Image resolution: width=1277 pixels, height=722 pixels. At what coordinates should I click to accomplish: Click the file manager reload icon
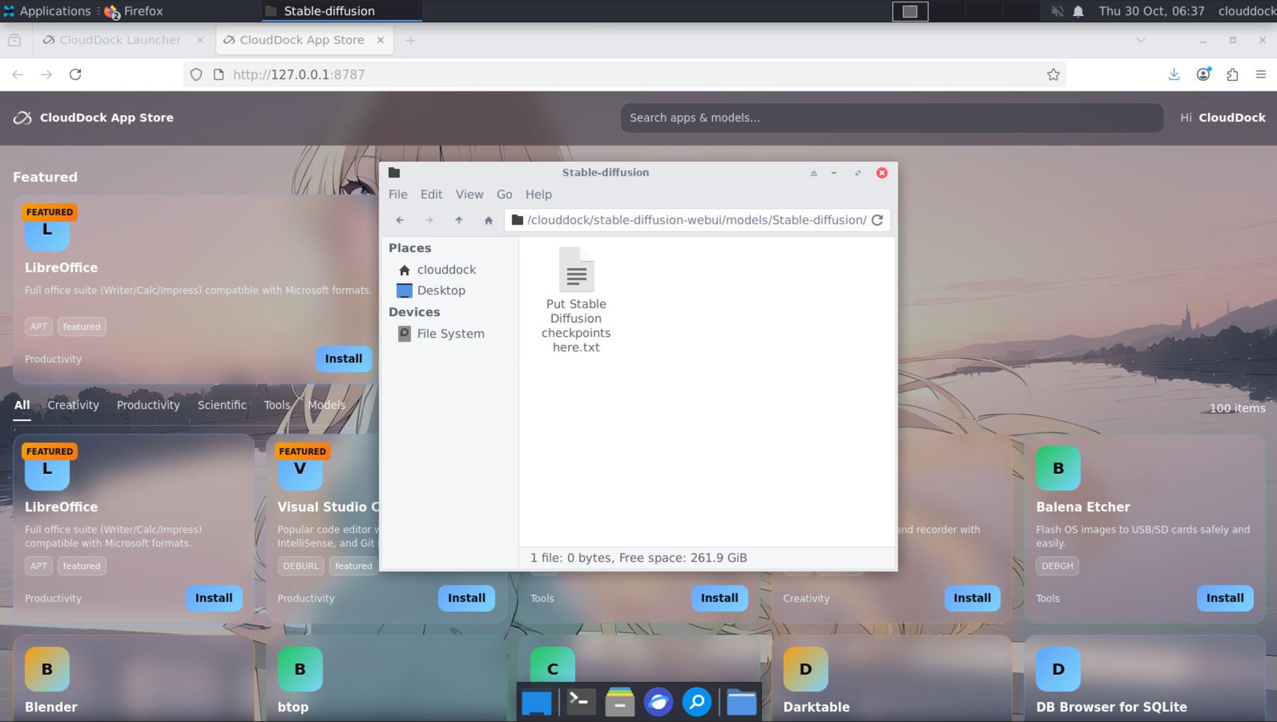[x=877, y=220]
